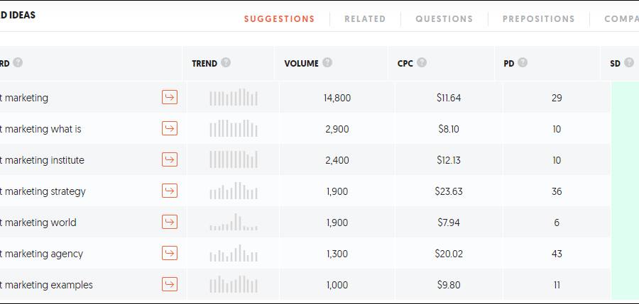Screen dimensions: 639x304
Task: Click arrow icon for 'marketing strategy' row
Action: [x=170, y=191]
